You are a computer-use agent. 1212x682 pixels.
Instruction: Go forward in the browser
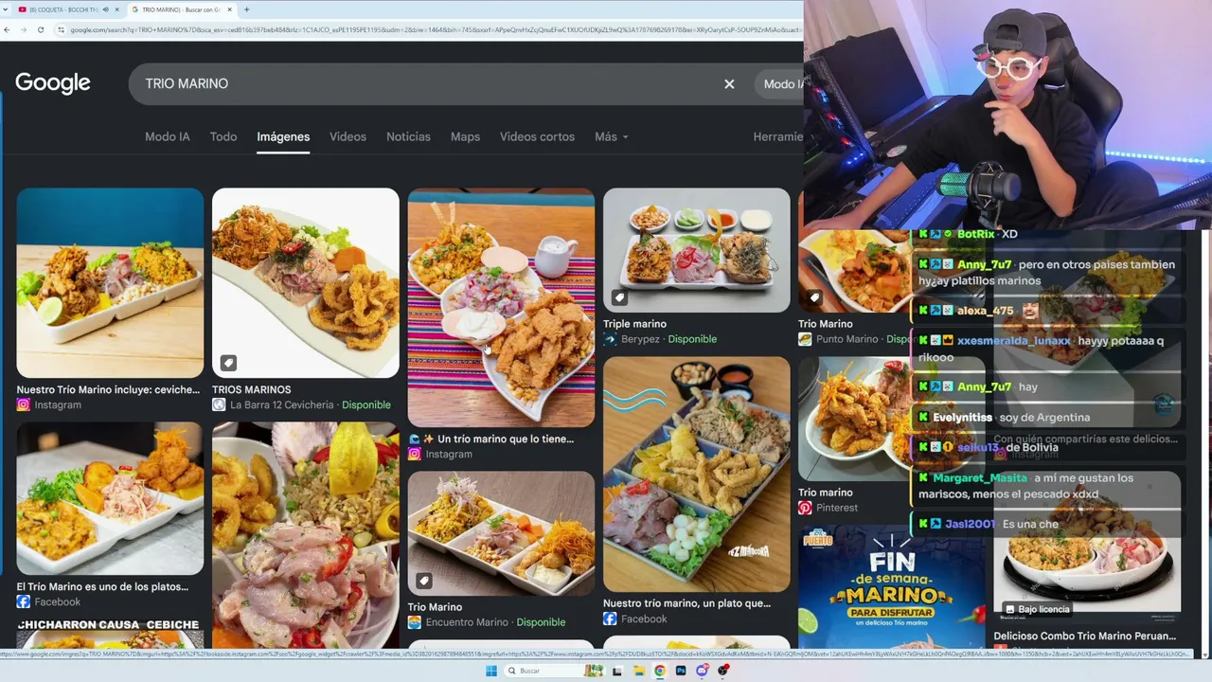point(24,29)
